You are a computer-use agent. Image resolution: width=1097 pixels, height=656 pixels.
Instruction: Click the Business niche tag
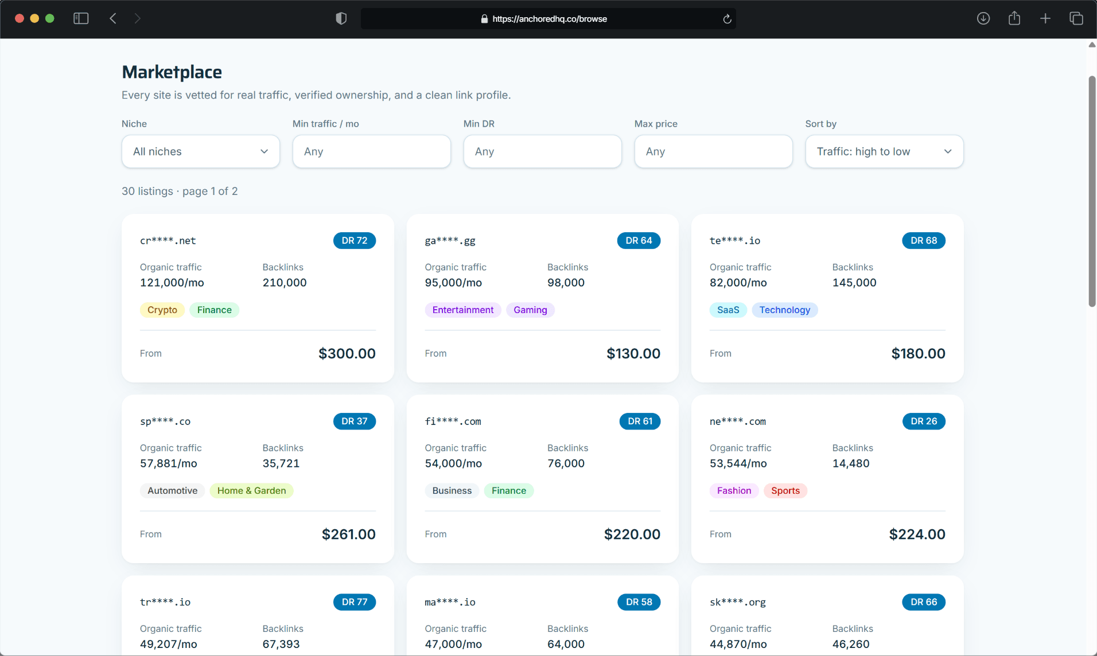pyautogui.click(x=452, y=491)
